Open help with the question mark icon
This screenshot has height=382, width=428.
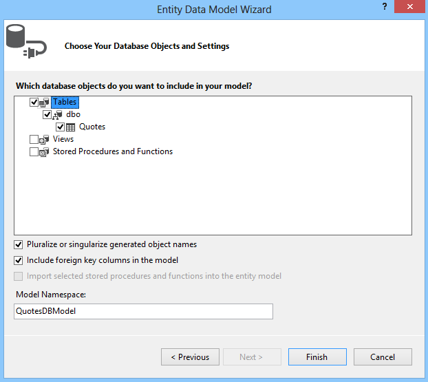[x=385, y=7]
